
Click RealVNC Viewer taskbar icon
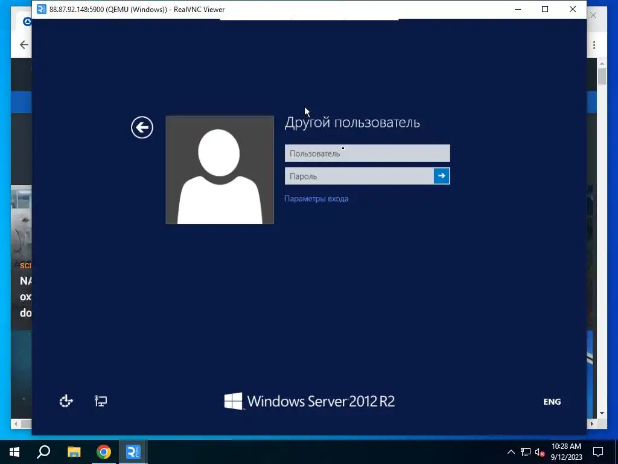point(133,452)
